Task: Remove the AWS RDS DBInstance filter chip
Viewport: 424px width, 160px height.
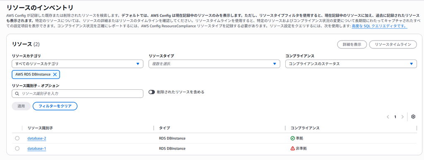Action: pyautogui.click(x=55, y=74)
